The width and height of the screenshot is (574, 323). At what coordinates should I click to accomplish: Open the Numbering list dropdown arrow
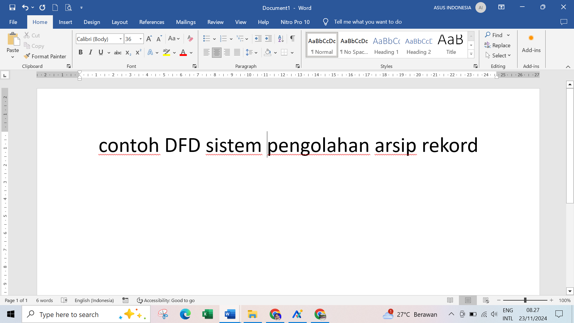(x=231, y=39)
